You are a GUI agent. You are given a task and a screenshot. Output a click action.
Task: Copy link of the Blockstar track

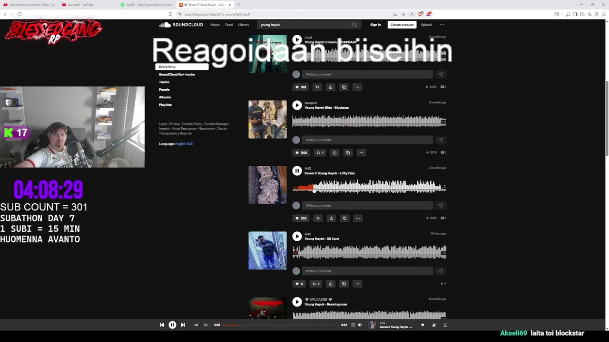348,152
